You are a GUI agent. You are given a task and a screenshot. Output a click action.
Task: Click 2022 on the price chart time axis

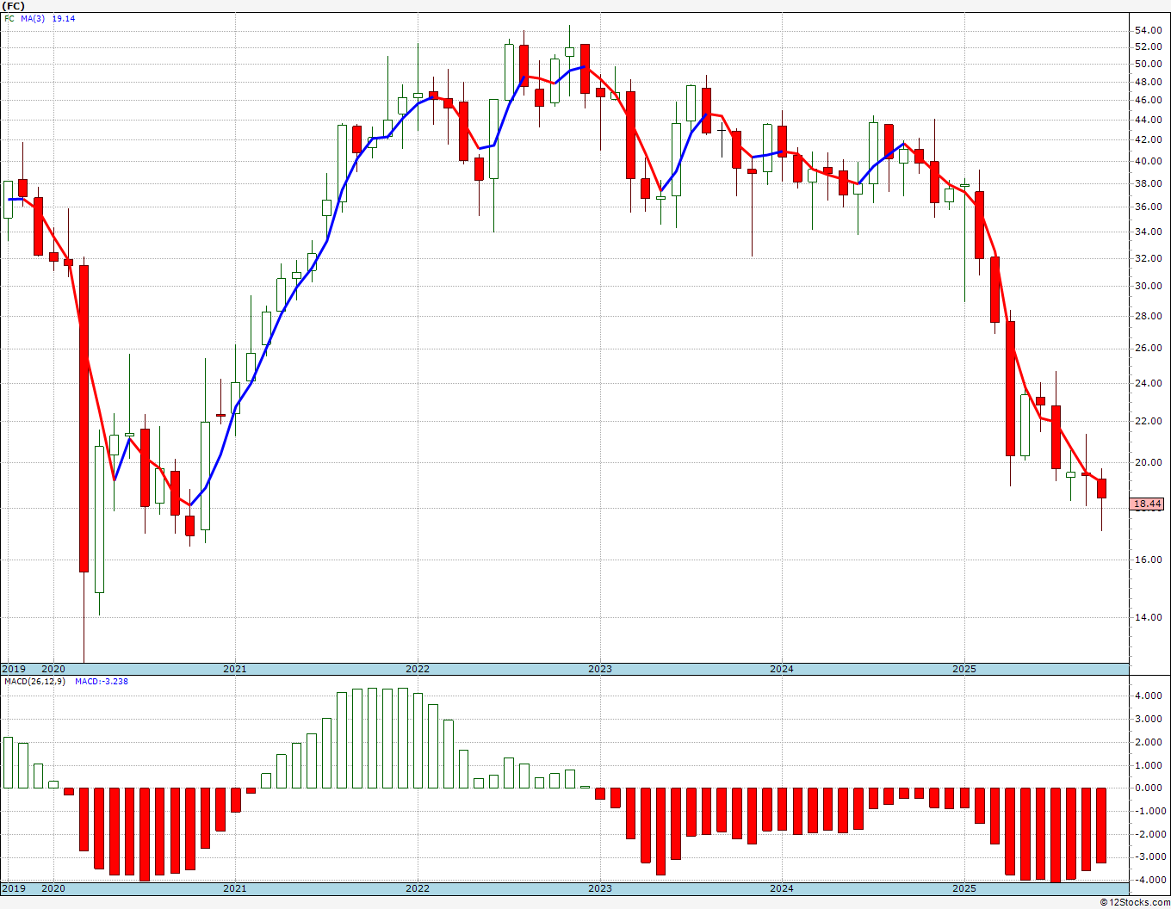click(x=417, y=669)
